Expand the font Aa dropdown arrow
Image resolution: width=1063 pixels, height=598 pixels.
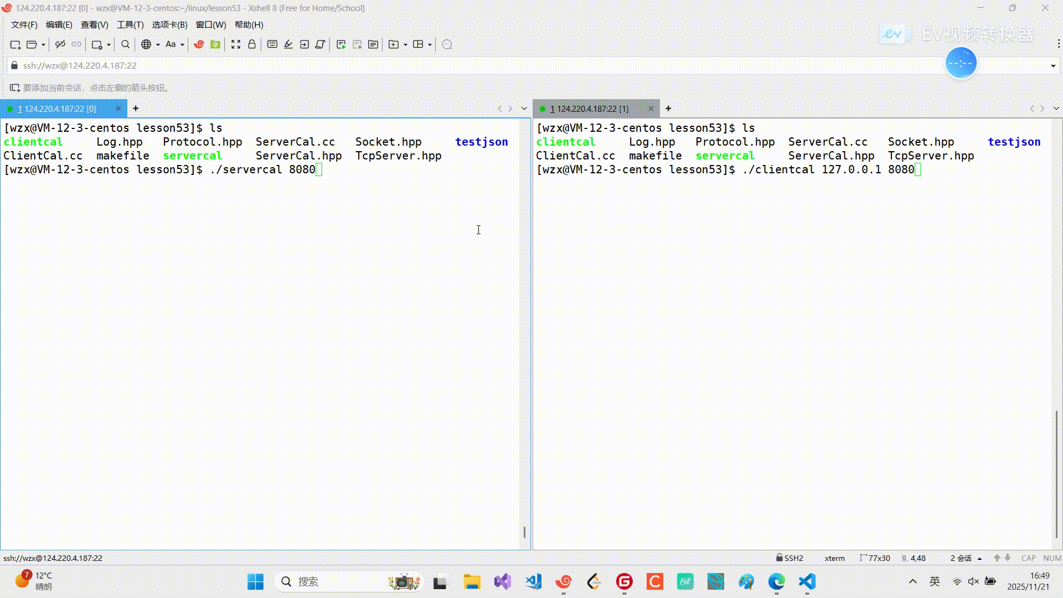coord(182,45)
